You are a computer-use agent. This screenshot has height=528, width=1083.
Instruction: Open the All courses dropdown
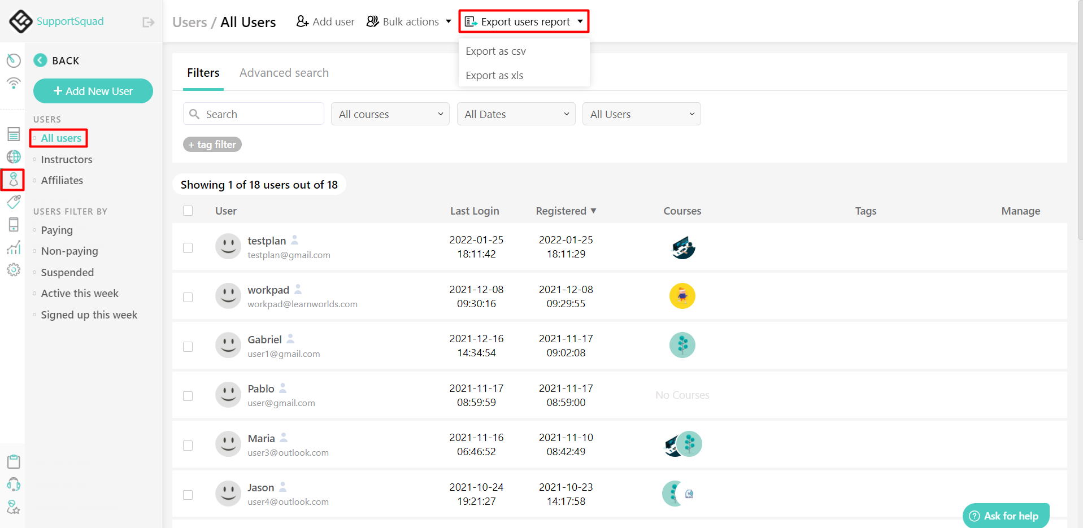[x=390, y=114]
